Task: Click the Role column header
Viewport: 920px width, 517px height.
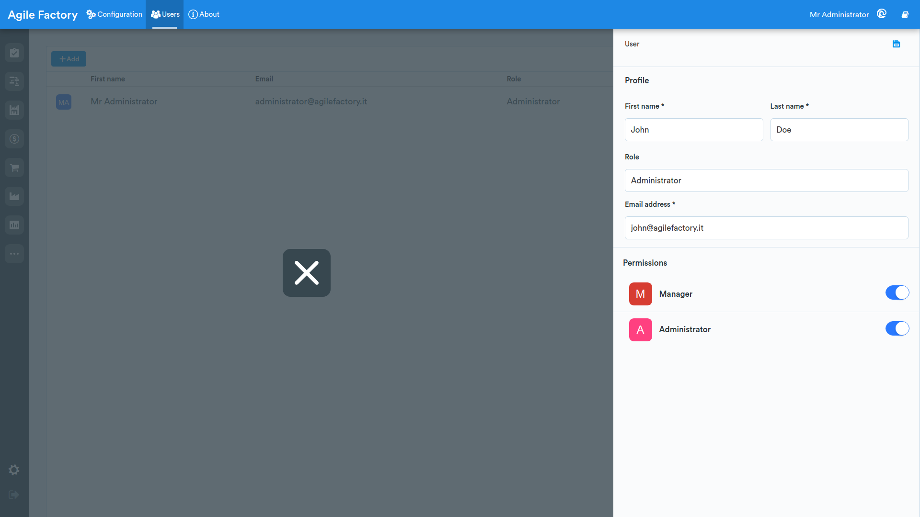Action: point(514,79)
